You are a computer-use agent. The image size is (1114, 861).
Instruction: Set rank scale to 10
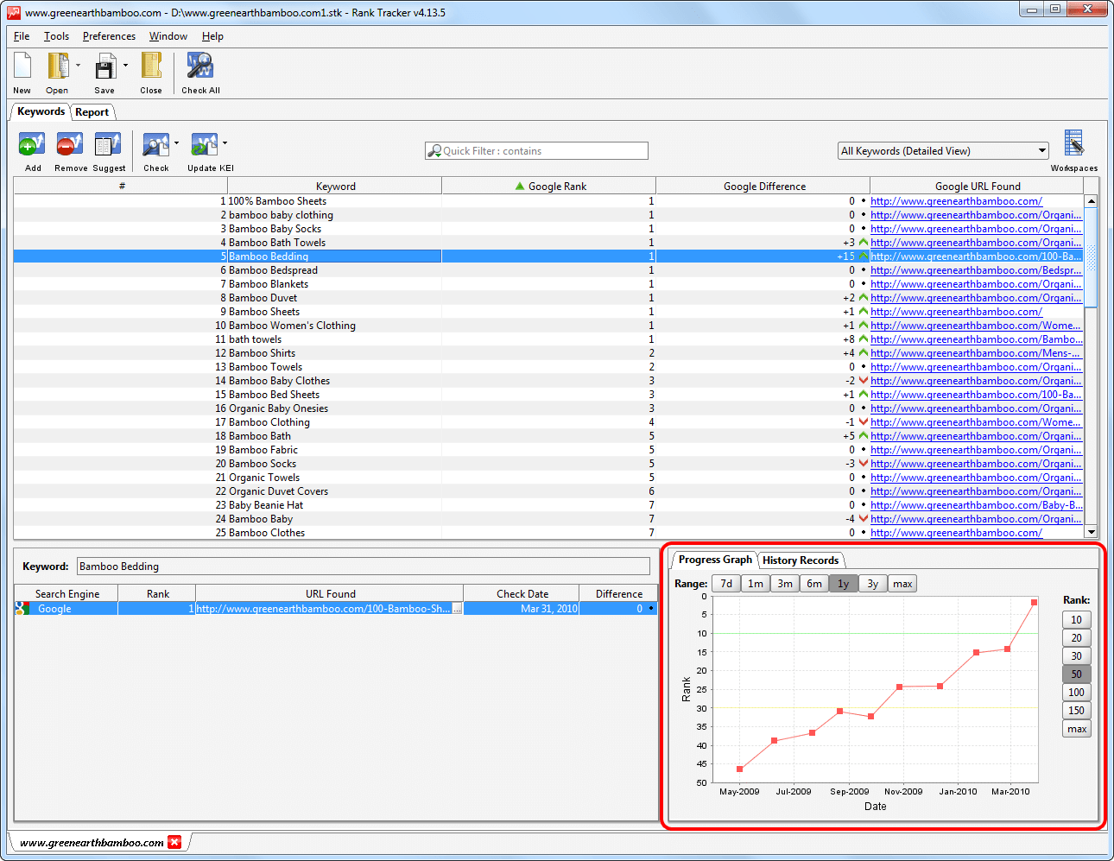[x=1077, y=620]
